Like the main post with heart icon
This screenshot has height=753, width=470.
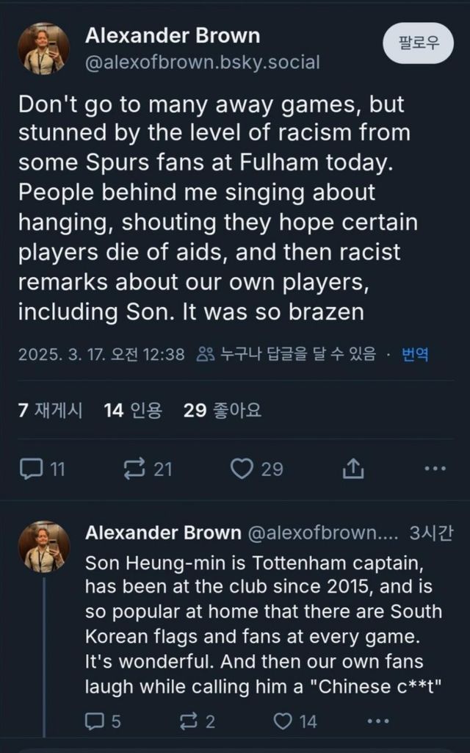click(x=242, y=468)
